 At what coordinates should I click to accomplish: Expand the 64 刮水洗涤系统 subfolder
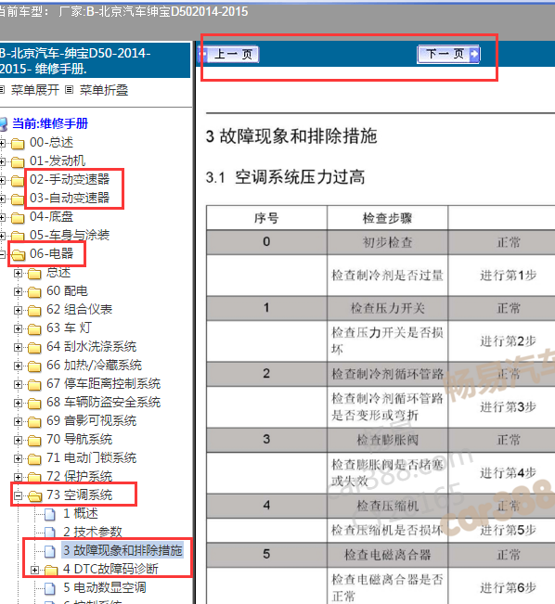point(18,347)
